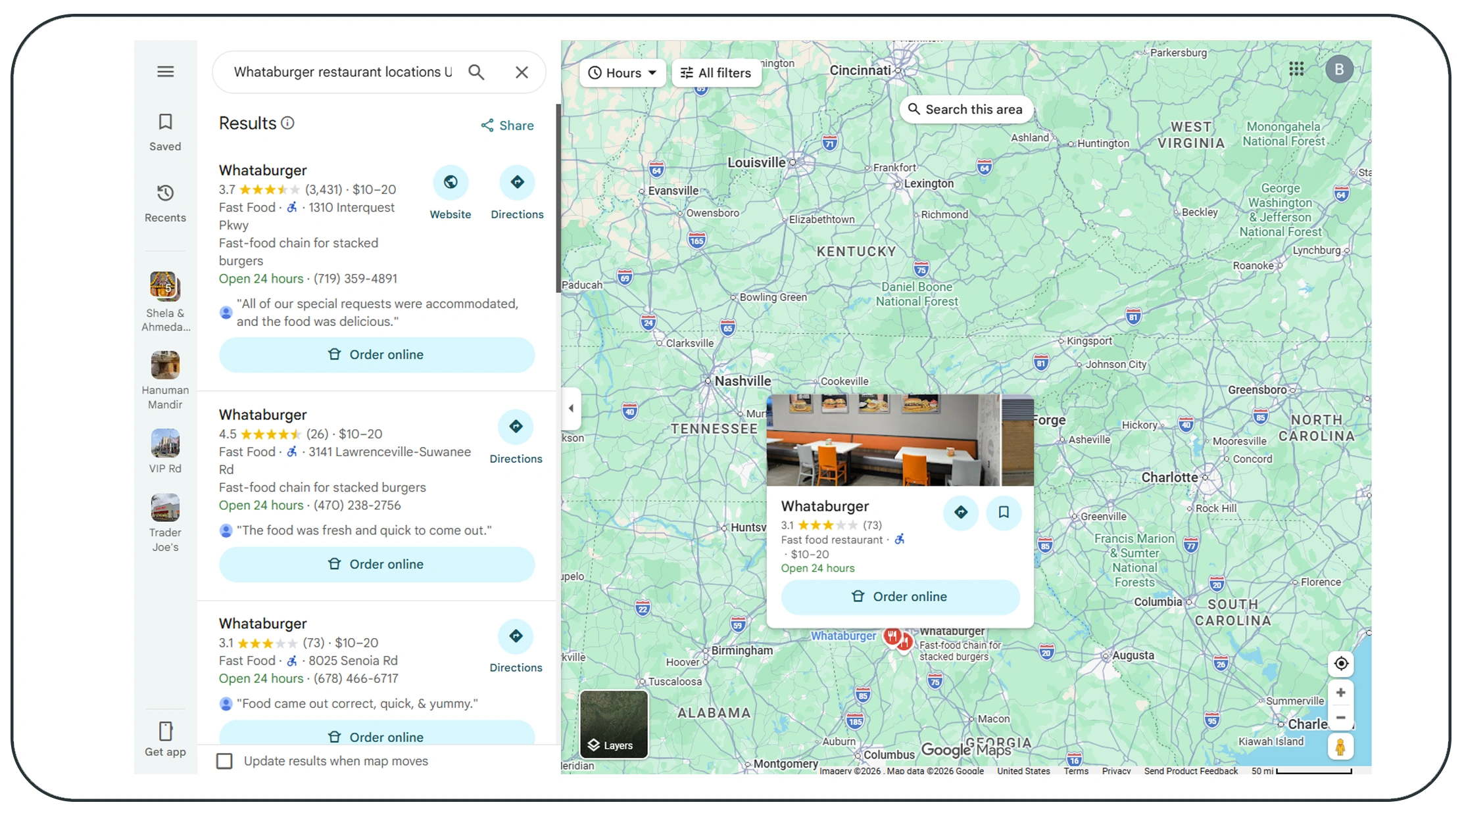Open the main navigation hamburger menu
The image size is (1462, 815).
(x=165, y=71)
